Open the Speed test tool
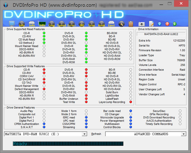This screenshot has height=153, width=191. point(61,24)
